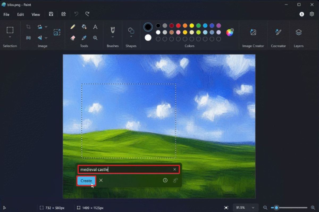
Task: Pick a color with the Color picker tool
Action: (x=84, y=38)
